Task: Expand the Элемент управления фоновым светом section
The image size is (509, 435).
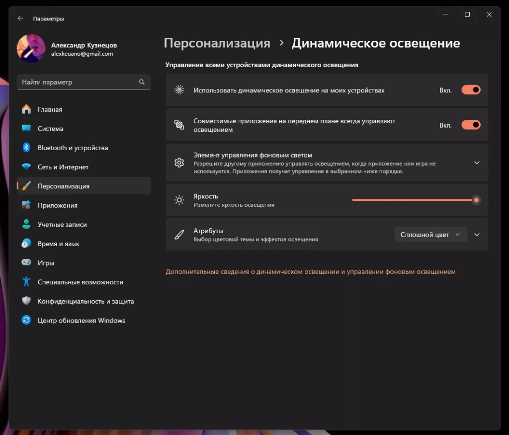Action: pyautogui.click(x=476, y=163)
